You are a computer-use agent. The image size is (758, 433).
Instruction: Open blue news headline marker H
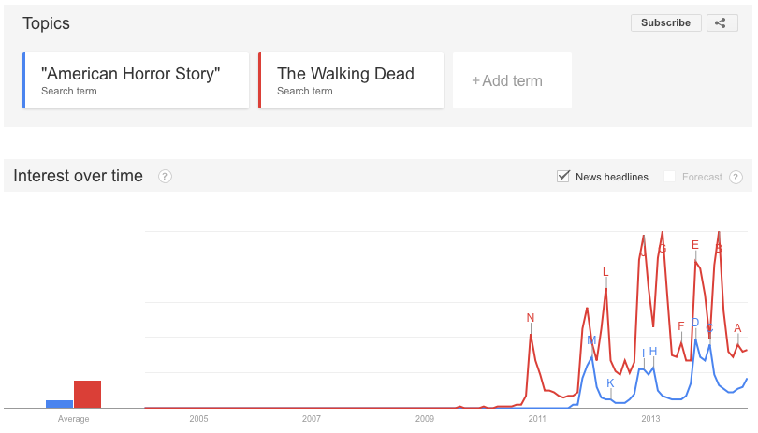tap(653, 352)
